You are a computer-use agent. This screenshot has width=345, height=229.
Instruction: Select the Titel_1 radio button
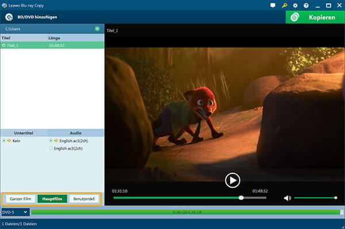pos(4,45)
